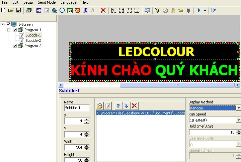This screenshot has width=241, height=162.
Task: Click the padlock lock screen icon
Action: (173, 10)
